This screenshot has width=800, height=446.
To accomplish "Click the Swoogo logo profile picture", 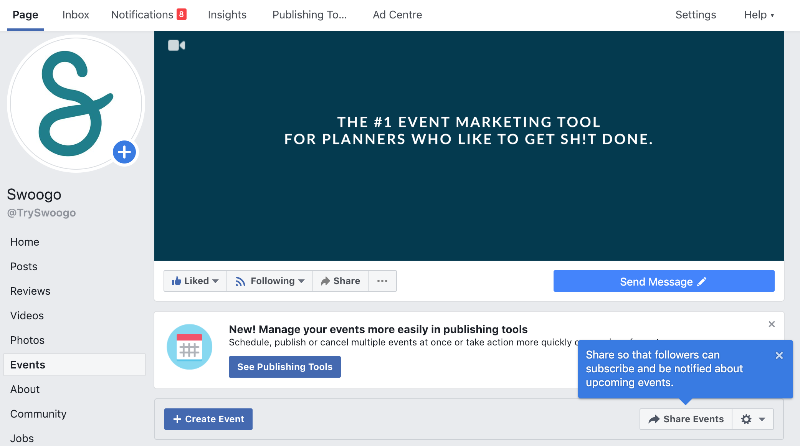I will coord(76,104).
